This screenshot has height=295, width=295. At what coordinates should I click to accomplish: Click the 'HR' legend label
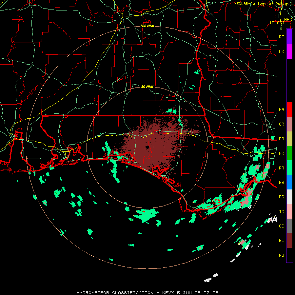tap(281, 153)
